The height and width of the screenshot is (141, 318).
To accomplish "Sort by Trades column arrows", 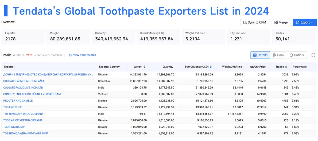I will pyautogui.click(x=286, y=67).
